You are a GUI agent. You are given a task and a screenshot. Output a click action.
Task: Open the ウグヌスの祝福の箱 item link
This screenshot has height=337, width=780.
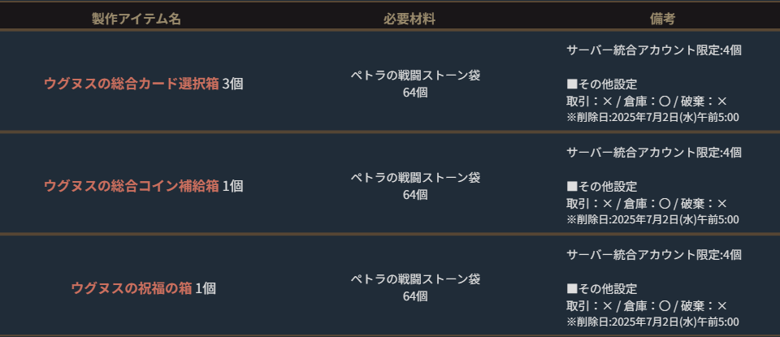[132, 288]
